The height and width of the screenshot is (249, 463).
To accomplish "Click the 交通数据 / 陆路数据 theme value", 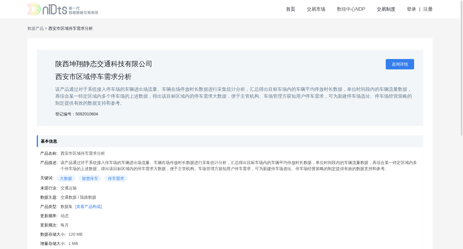I will (78, 197).
